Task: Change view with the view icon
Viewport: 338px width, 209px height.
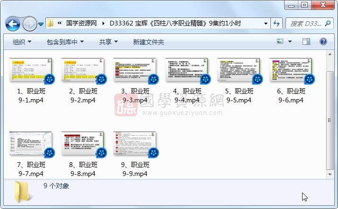Action: click(x=280, y=42)
